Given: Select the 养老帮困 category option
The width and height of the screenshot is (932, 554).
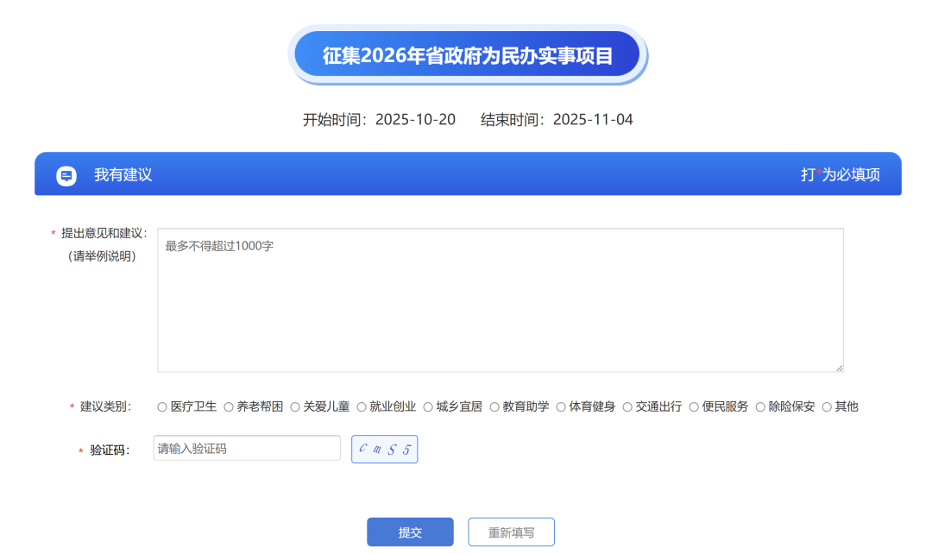Looking at the screenshot, I should (x=229, y=407).
